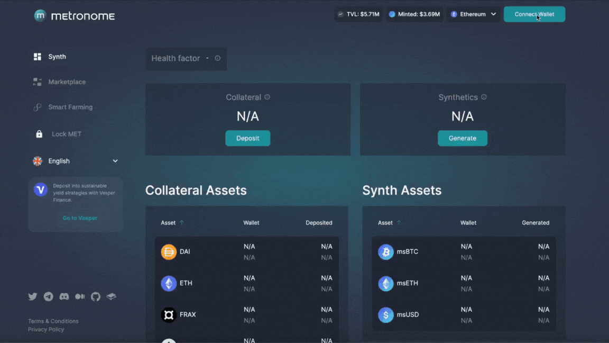The height and width of the screenshot is (343, 609).
Task: Click the Health factor info icon
Action: pyautogui.click(x=217, y=58)
